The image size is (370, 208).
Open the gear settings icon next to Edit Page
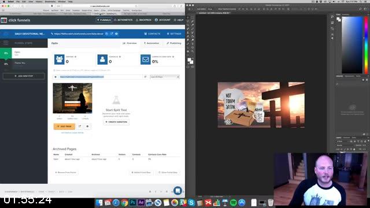pos(87,127)
